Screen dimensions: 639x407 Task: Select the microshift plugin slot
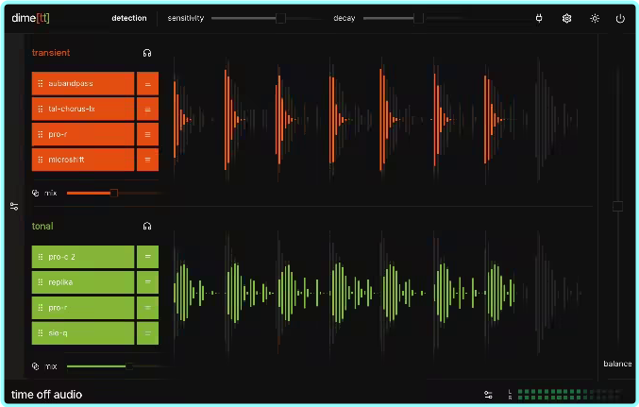[x=83, y=160]
